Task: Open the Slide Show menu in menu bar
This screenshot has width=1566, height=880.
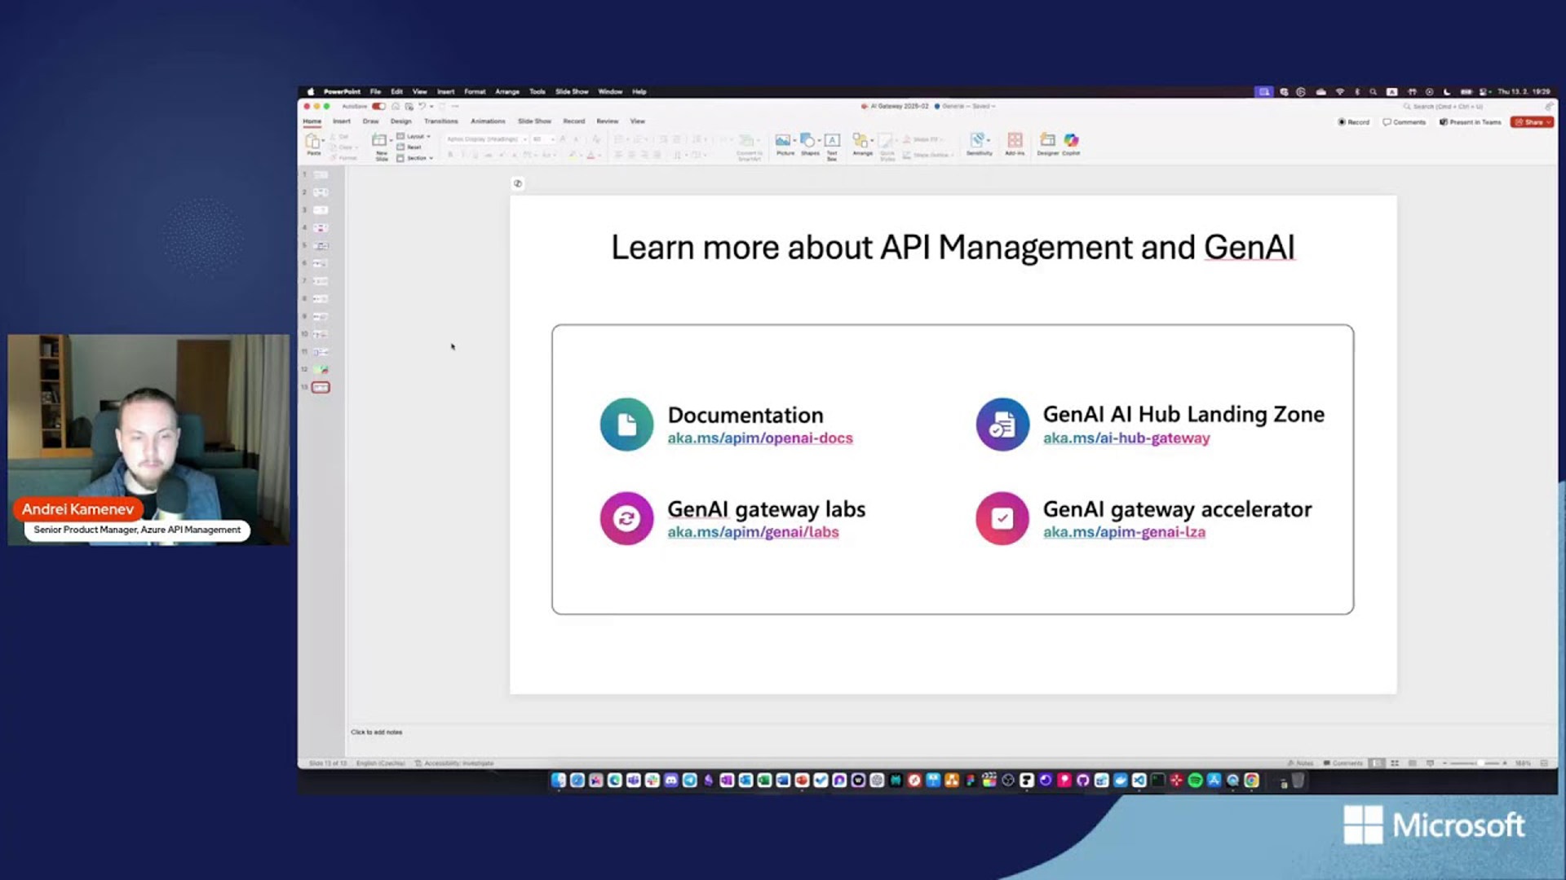Action: coord(571,92)
